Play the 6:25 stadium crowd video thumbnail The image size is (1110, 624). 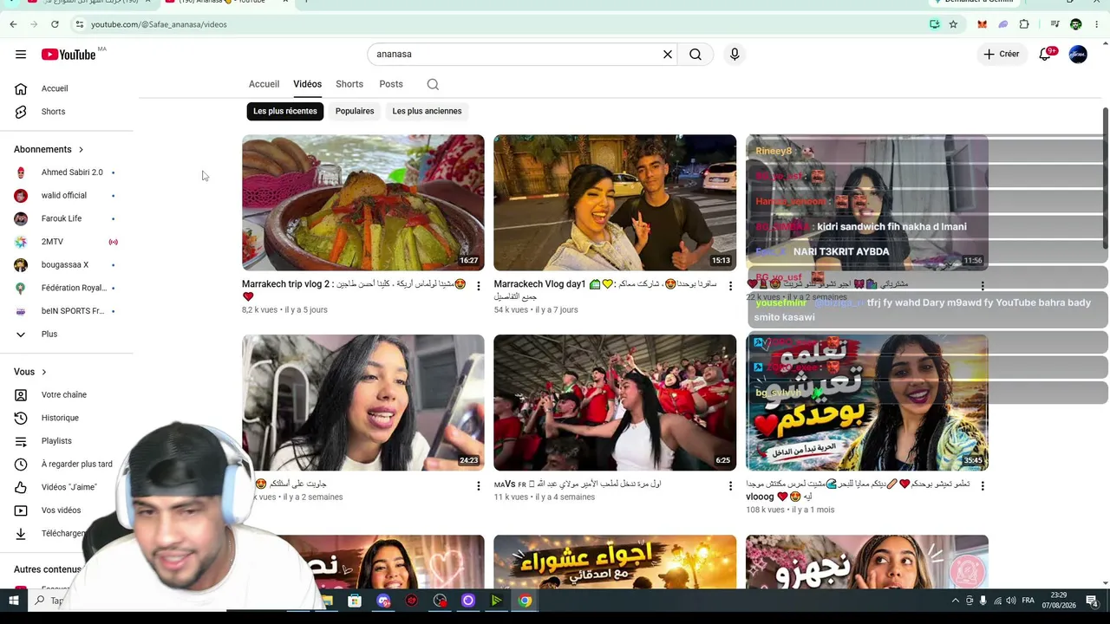[615, 403]
